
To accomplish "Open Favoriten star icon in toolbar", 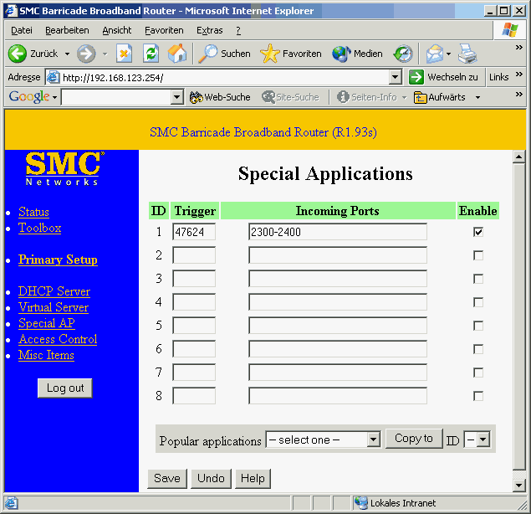I will pyautogui.click(x=270, y=54).
